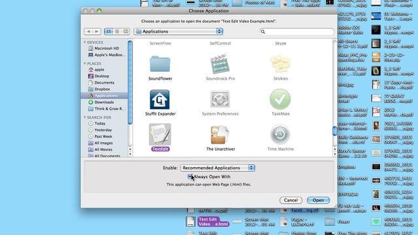
Task: Show files from Today
Action: click(x=97, y=123)
